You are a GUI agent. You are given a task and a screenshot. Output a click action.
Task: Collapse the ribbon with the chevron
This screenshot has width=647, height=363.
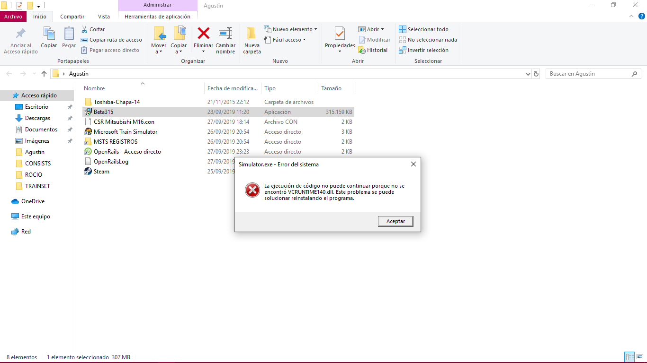coord(631,17)
